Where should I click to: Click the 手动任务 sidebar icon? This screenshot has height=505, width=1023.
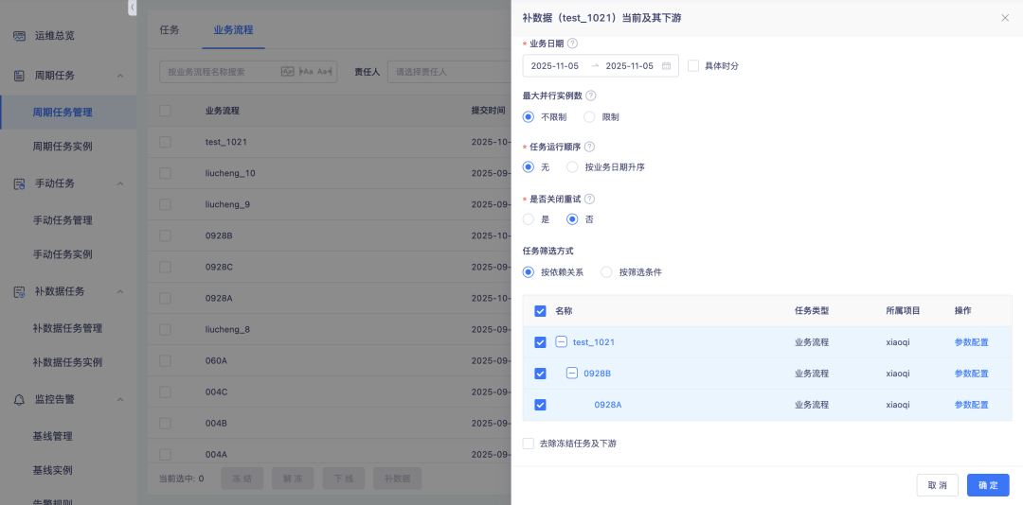20,183
